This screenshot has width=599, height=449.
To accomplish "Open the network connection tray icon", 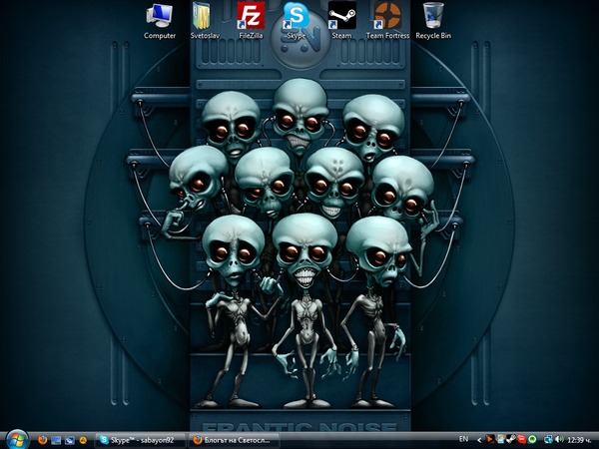I will [x=548, y=440].
